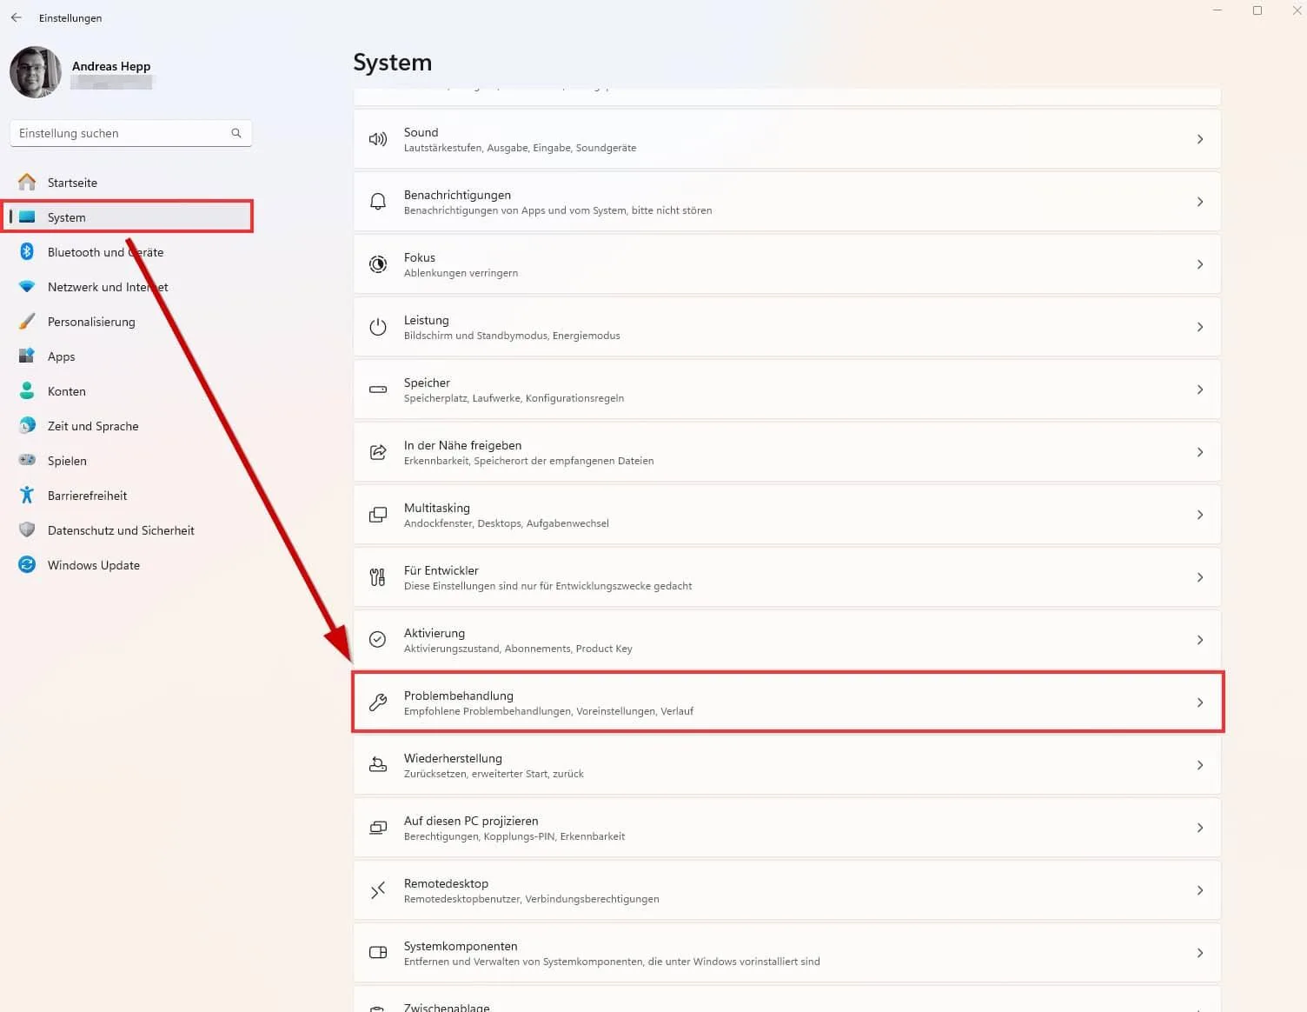The width and height of the screenshot is (1307, 1012).
Task: Click the Sound speaker icon
Action: click(378, 139)
